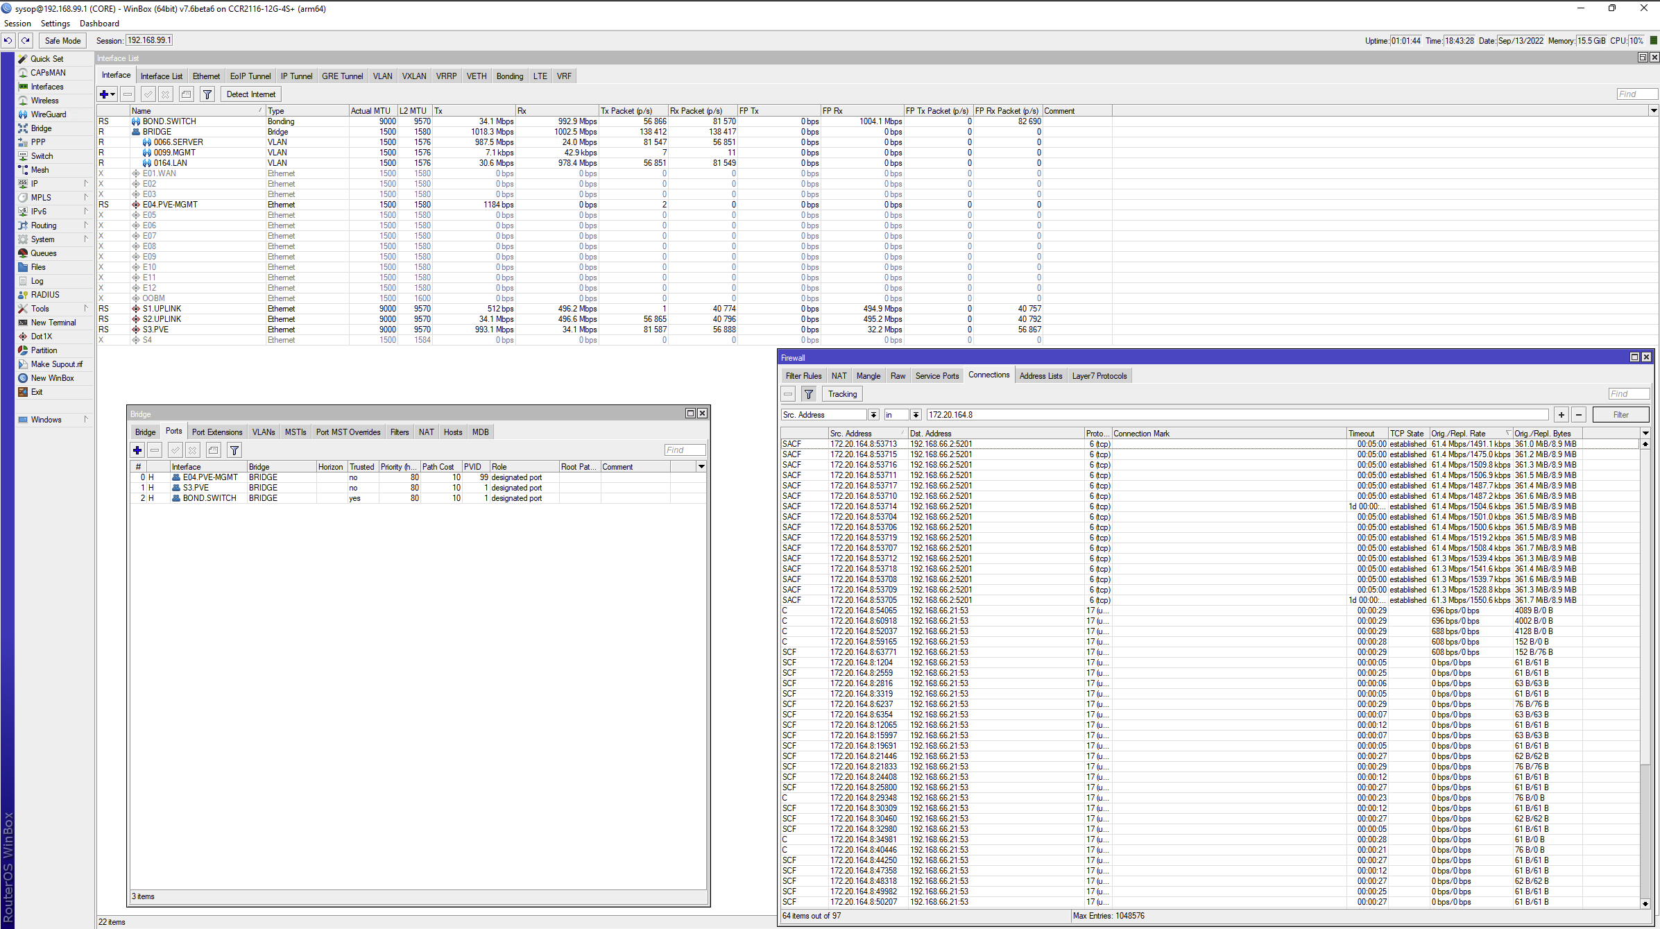Remove filter condition with minus button

tap(1579, 415)
